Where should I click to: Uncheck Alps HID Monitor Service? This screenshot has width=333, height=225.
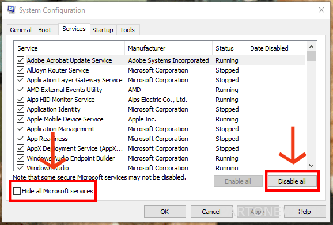point(20,99)
